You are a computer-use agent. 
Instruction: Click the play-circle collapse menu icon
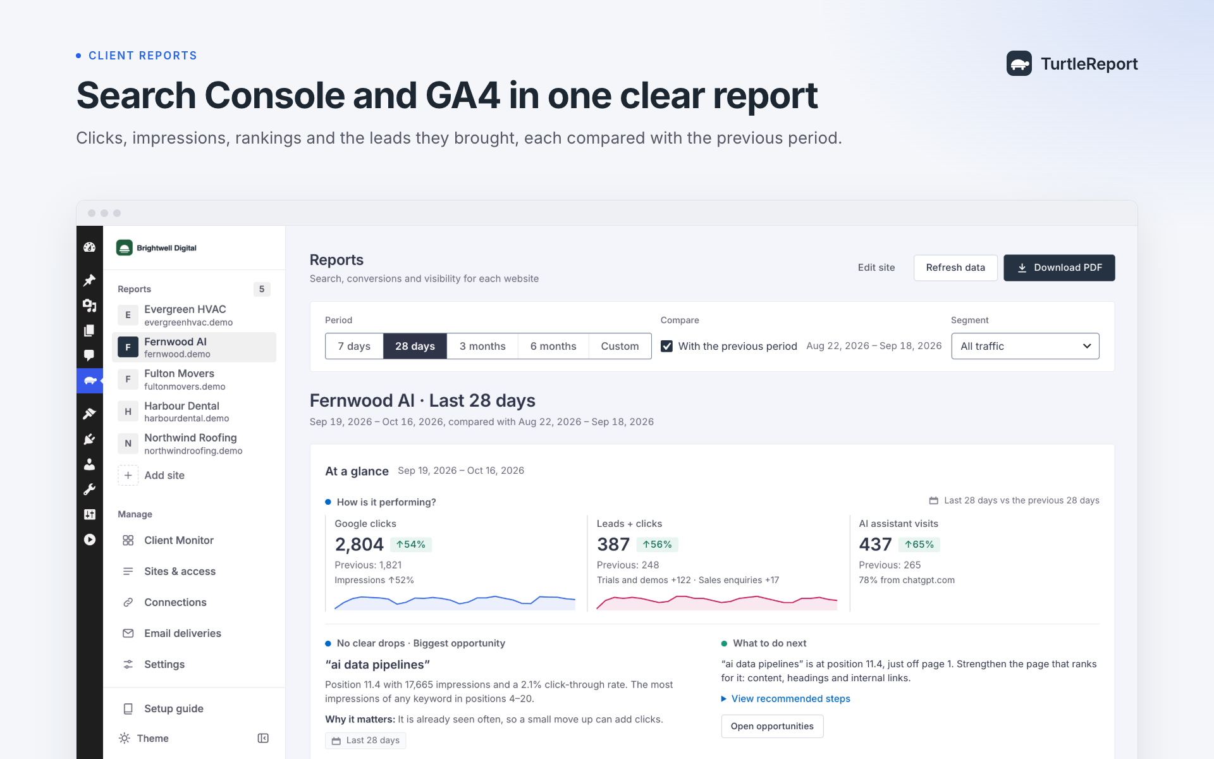[89, 540]
